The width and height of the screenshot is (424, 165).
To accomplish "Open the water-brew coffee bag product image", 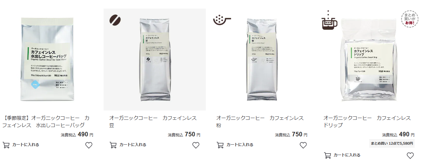I will (x=48, y=59).
